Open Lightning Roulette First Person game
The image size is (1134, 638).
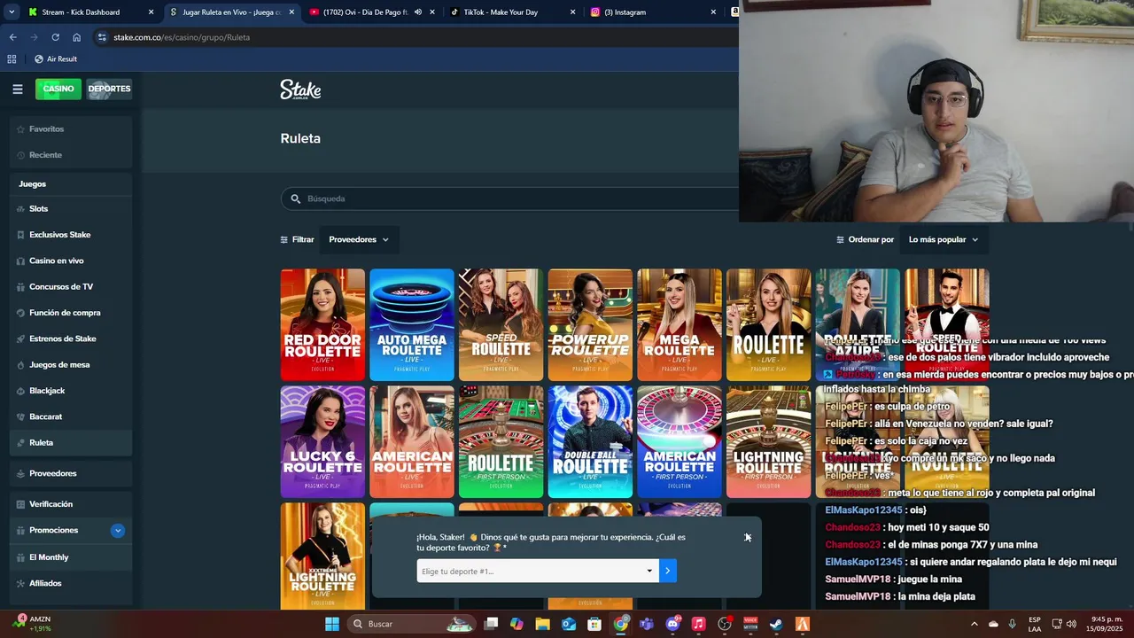click(x=769, y=442)
